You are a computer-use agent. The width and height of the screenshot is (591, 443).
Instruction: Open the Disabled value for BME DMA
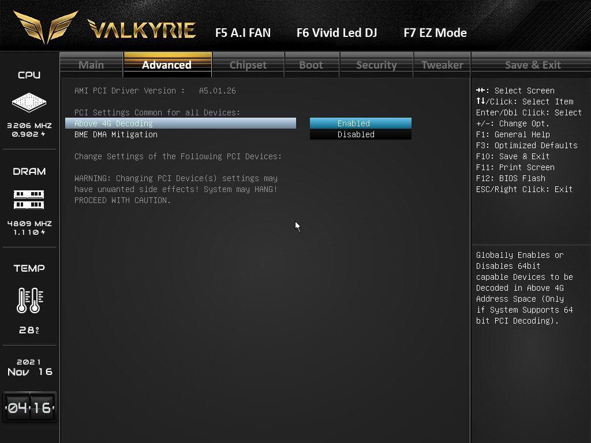(361, 134)
